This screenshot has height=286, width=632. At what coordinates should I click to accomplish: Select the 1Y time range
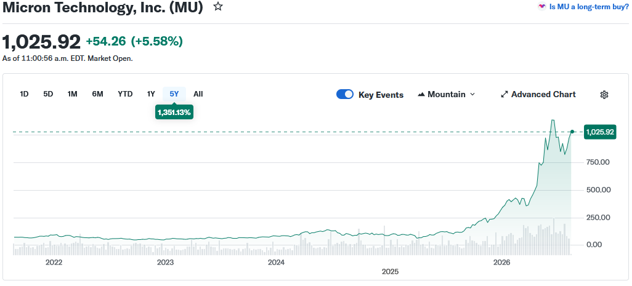pos(151,94)
